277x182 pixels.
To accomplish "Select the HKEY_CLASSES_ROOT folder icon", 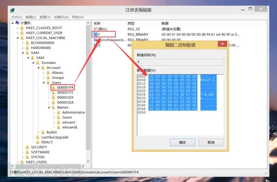I will click(22, 28).
